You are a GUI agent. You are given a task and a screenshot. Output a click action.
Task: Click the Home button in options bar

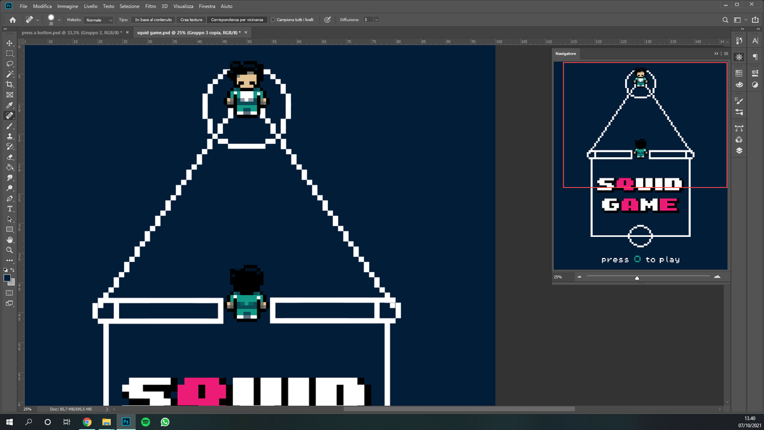[12, 20]
